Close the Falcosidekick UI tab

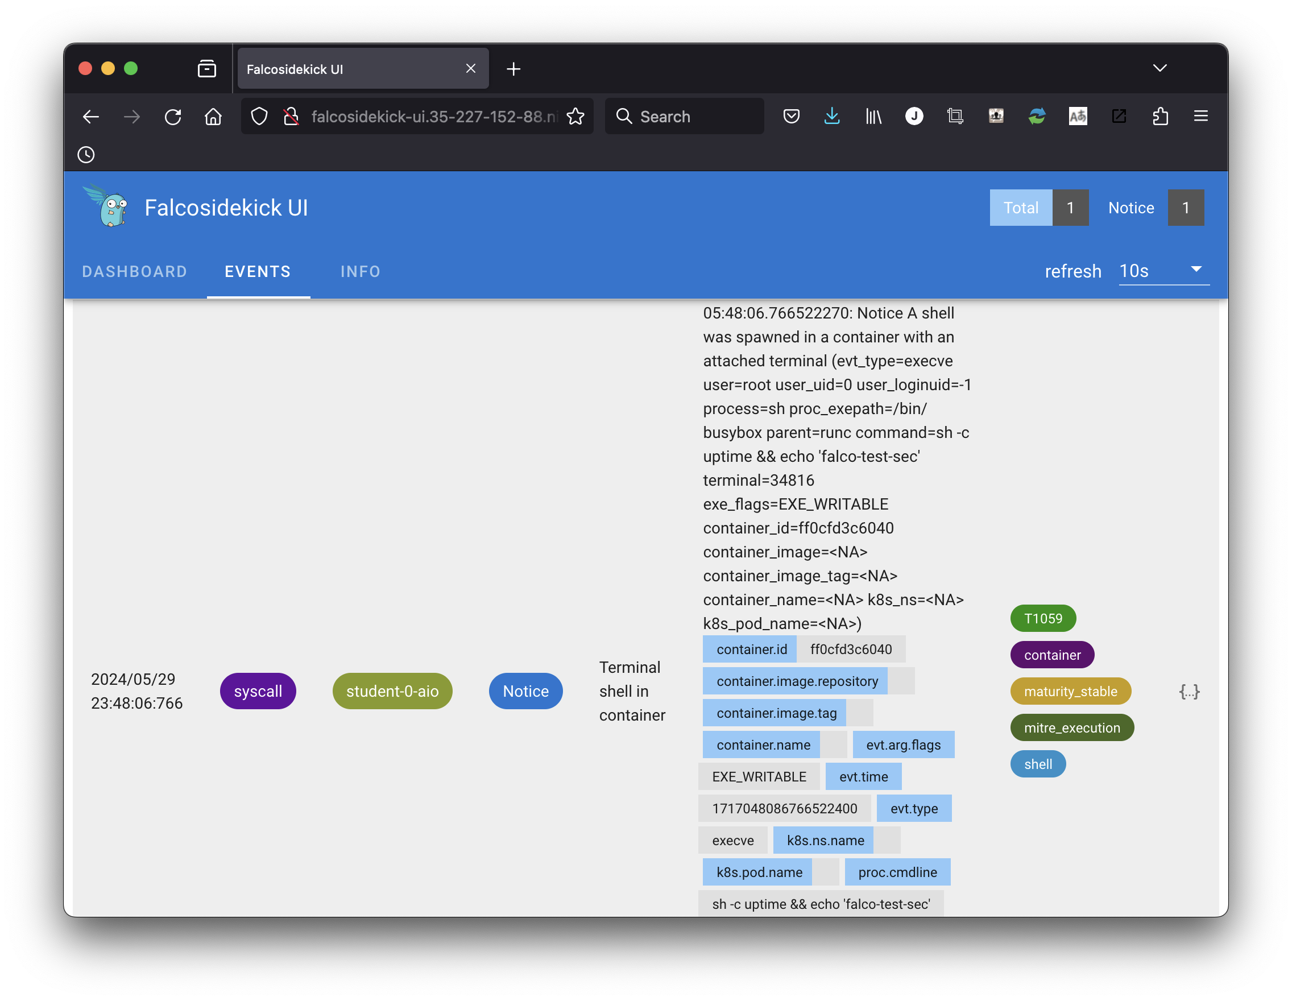click(x=471, y=69)
